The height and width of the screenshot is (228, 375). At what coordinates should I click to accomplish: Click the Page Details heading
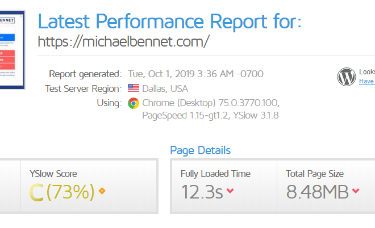click(x=200, y=150)
